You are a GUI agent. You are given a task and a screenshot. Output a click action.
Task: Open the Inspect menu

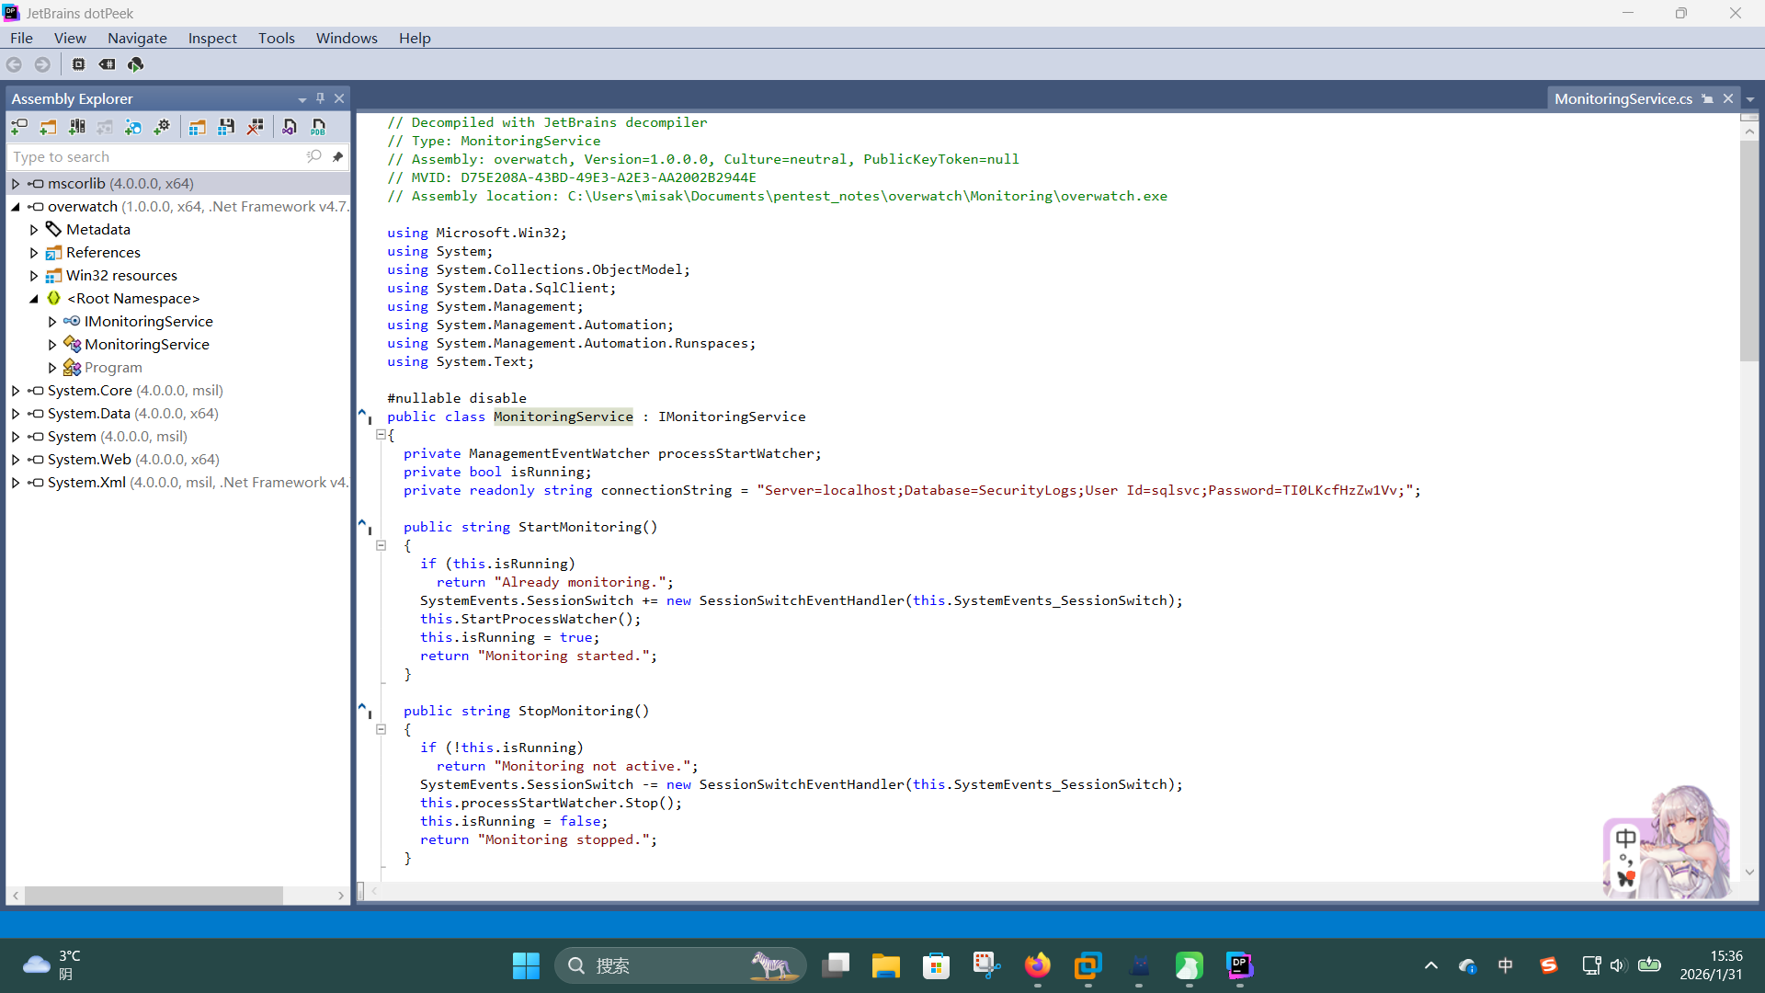coord(212,38)
